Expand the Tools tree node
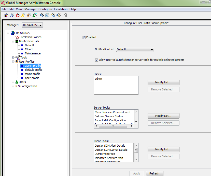Viewport: 211px width, 176px height. 13,57
